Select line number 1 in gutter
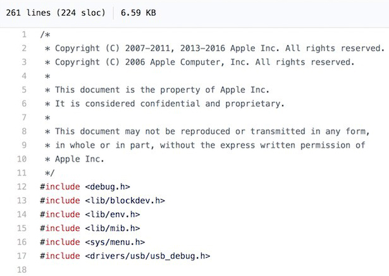Image resolution: width=389 pixels, height=276 pixels. (x=24, y=34)
